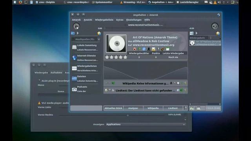Open bookmark star in media sources pane

pyautogui.click(x=99, y=33)
